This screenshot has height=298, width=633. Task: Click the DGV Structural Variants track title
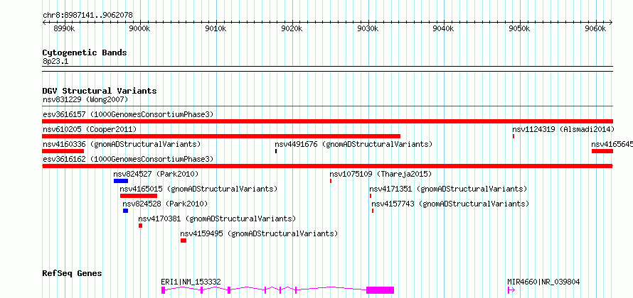[x=100, y=91]
